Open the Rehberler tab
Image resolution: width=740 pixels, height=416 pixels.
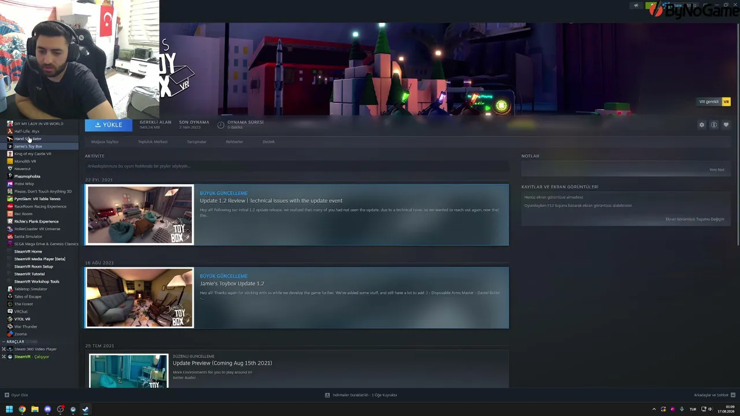[x=234, y=142]
